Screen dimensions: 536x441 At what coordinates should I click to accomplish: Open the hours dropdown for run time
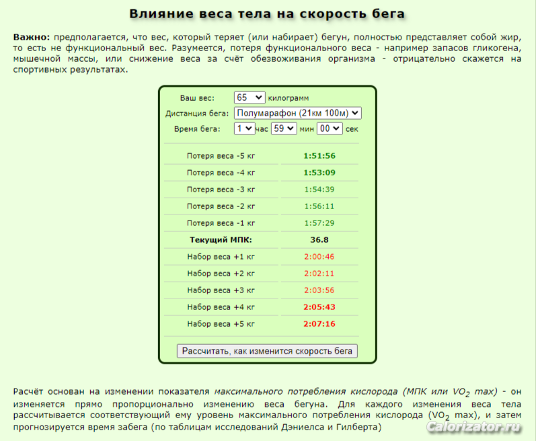pyautogui.click(x=243, y=128)
